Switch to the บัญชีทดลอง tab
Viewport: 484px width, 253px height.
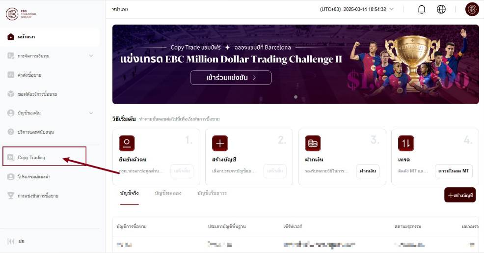168,194
